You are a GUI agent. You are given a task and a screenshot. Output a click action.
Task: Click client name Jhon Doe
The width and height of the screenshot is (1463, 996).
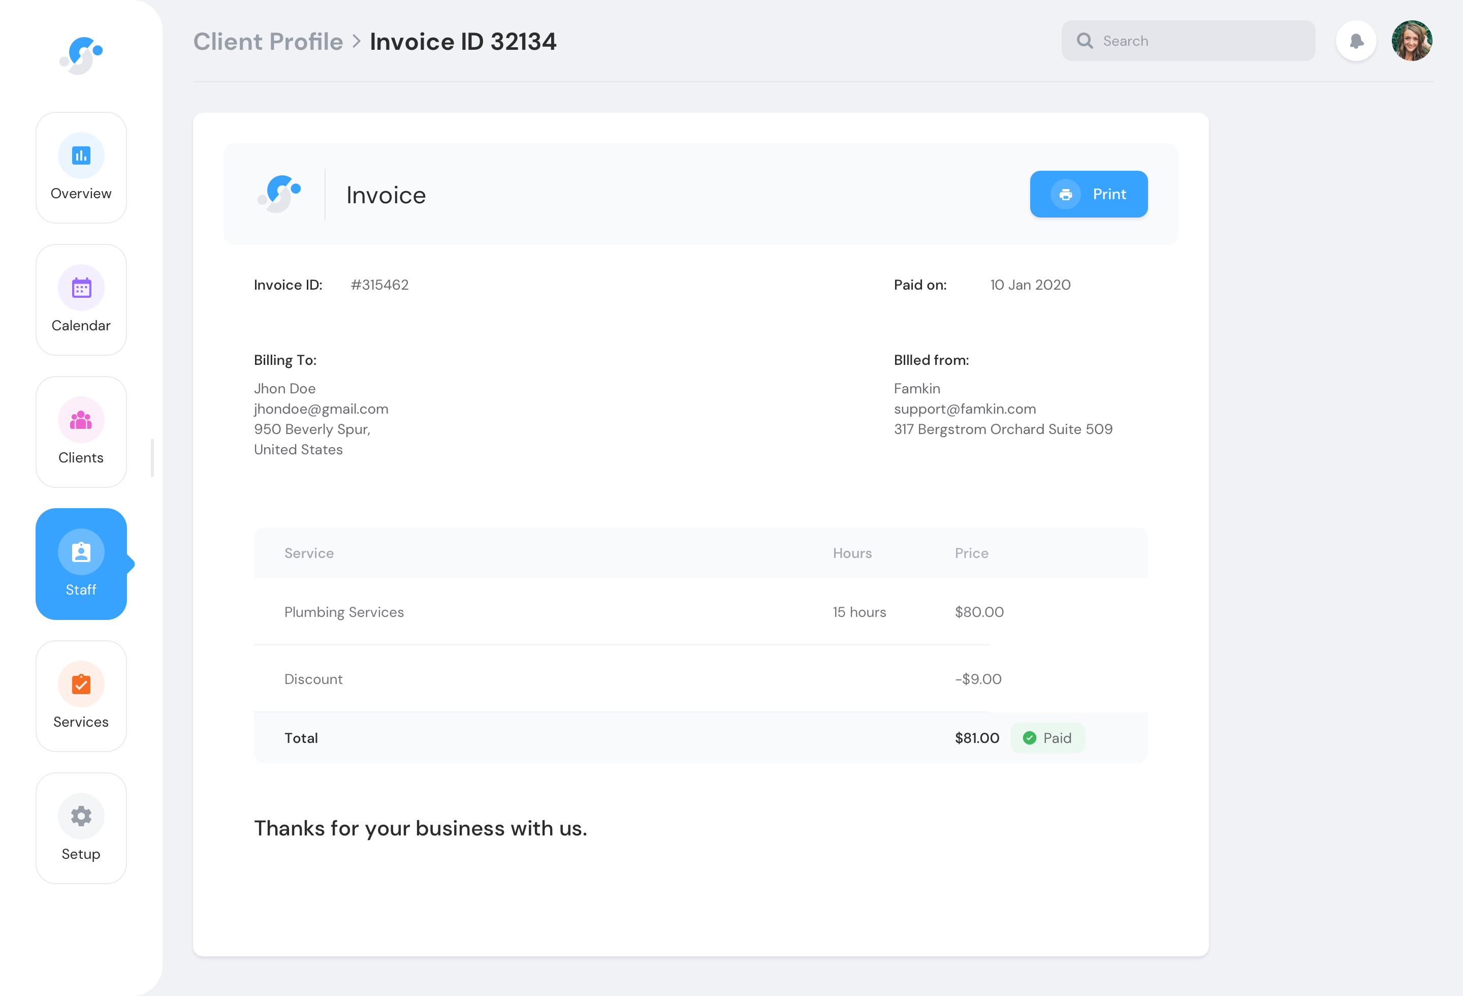coord(284,388)
